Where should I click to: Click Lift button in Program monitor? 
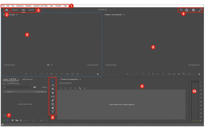click(169, 74)
